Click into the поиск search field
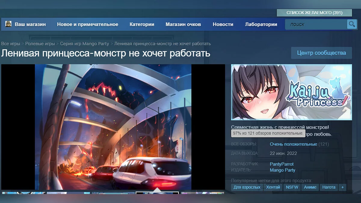Viewport: 361px width, 203px height. click(x=316, y=24)
